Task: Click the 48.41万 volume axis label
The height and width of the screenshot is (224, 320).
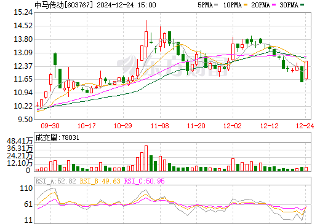Action: 20,141
